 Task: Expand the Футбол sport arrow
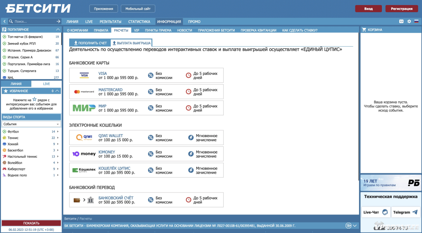click(58, 132)
